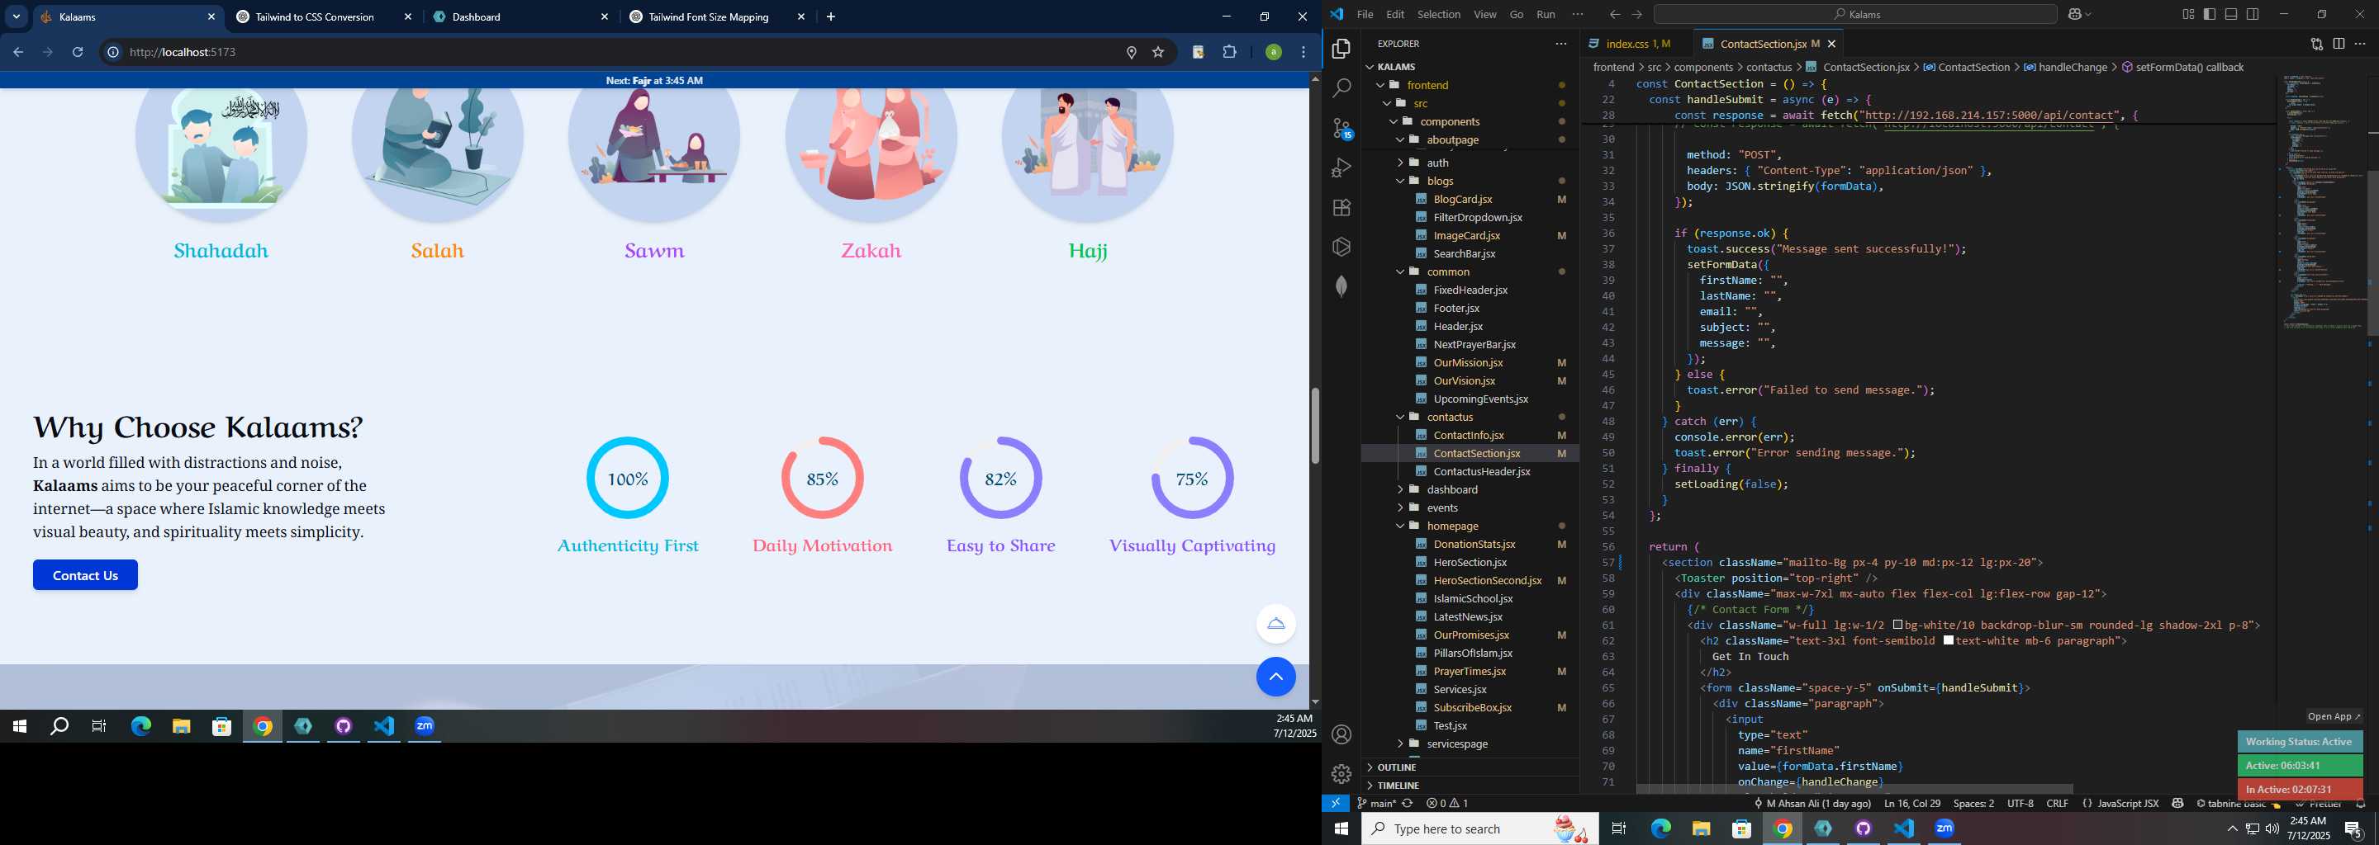Viewport: 2379px width, 845px height.
Task: Open the Source Control view icon
Action: click(1341, 128)
